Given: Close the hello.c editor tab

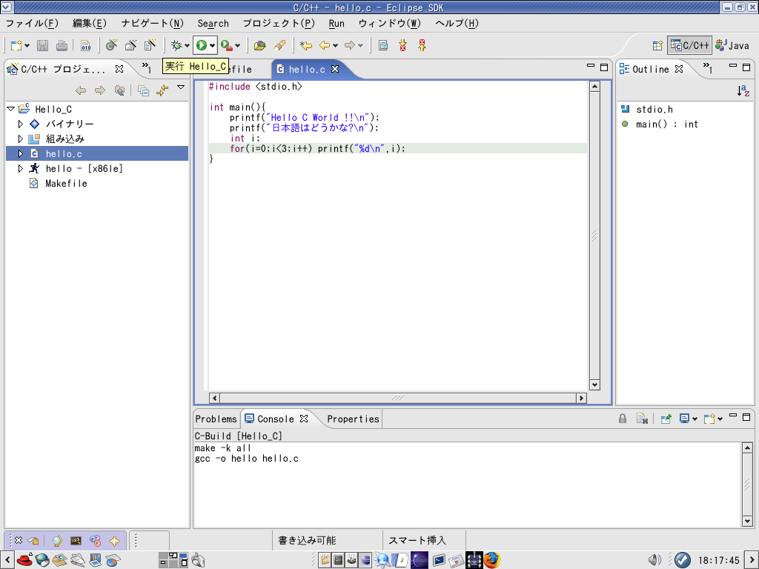Looking at the screenshot, I should click(x=335, y=69).
